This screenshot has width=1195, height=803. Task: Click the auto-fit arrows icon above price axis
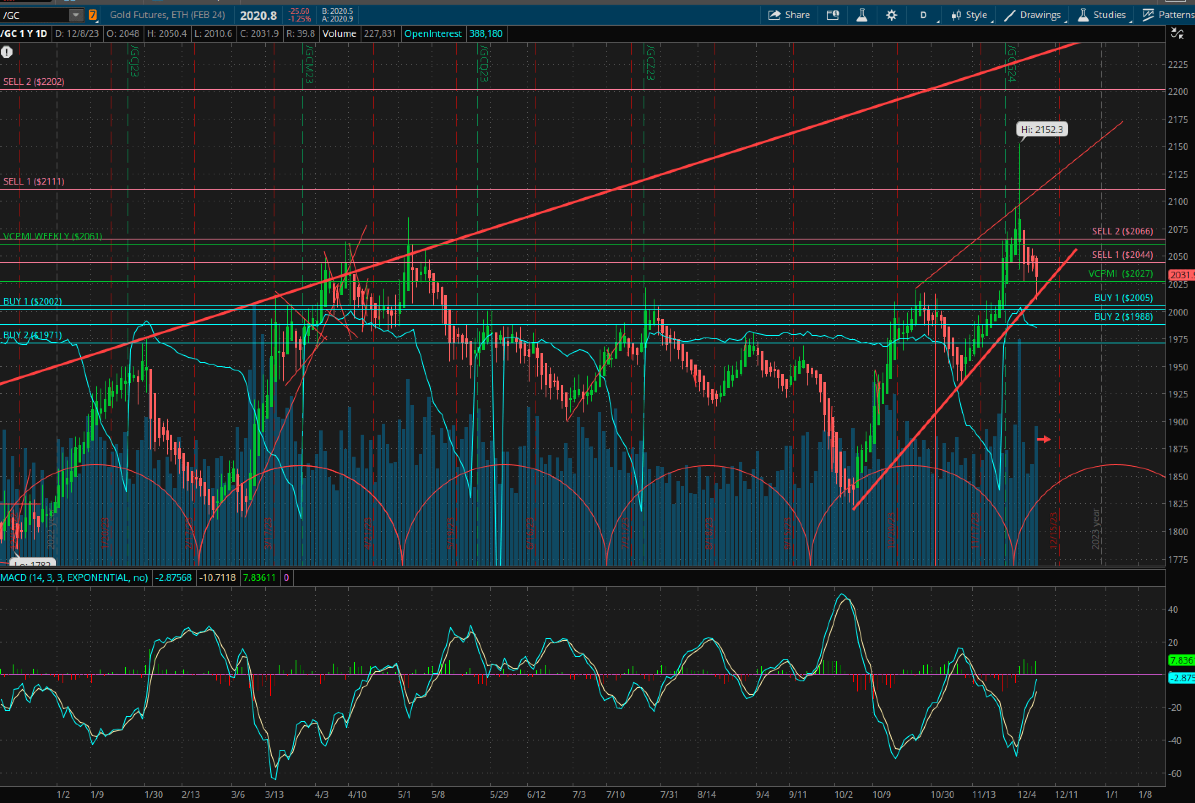tap(1178, 34)
